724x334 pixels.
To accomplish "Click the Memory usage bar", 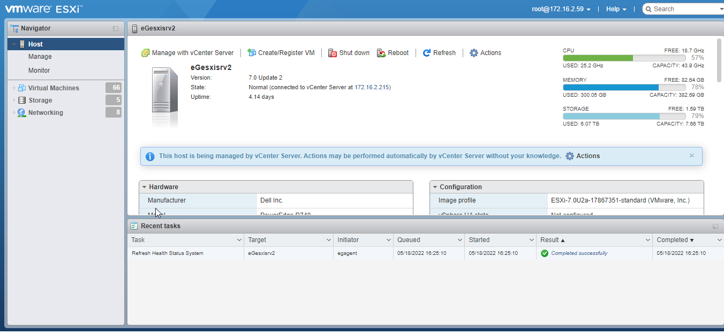I will click(624, 87).
